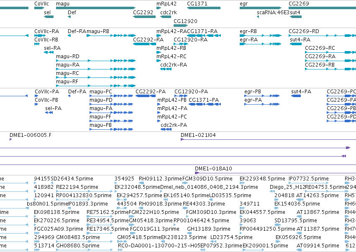Open the CG2269-RC transcript label
Viewport: 356px width, 252px height.
[320, 48]
